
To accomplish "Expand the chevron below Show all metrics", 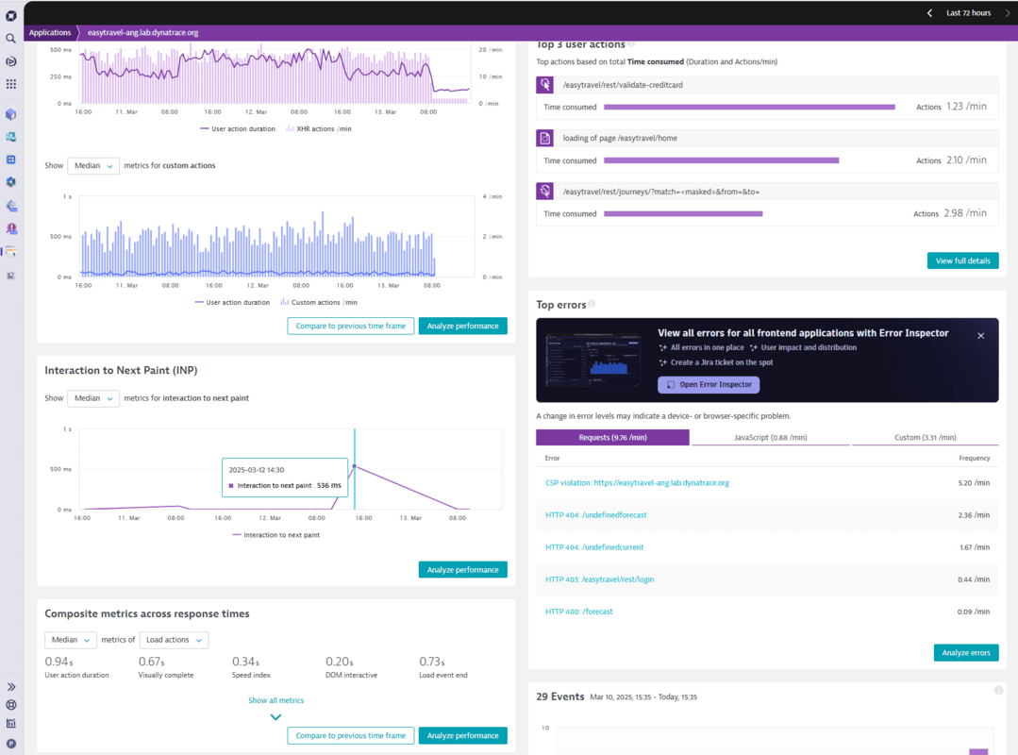I will (x=275, y=716).
